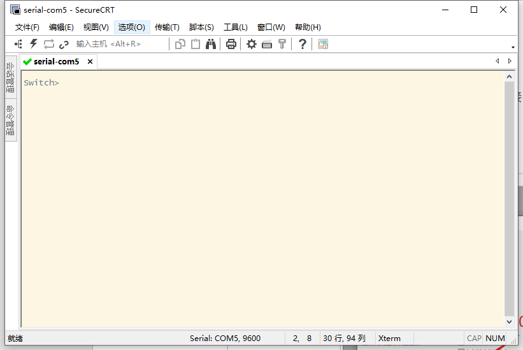Click the Public Key Assistant key icon

[x=282, y=44]
